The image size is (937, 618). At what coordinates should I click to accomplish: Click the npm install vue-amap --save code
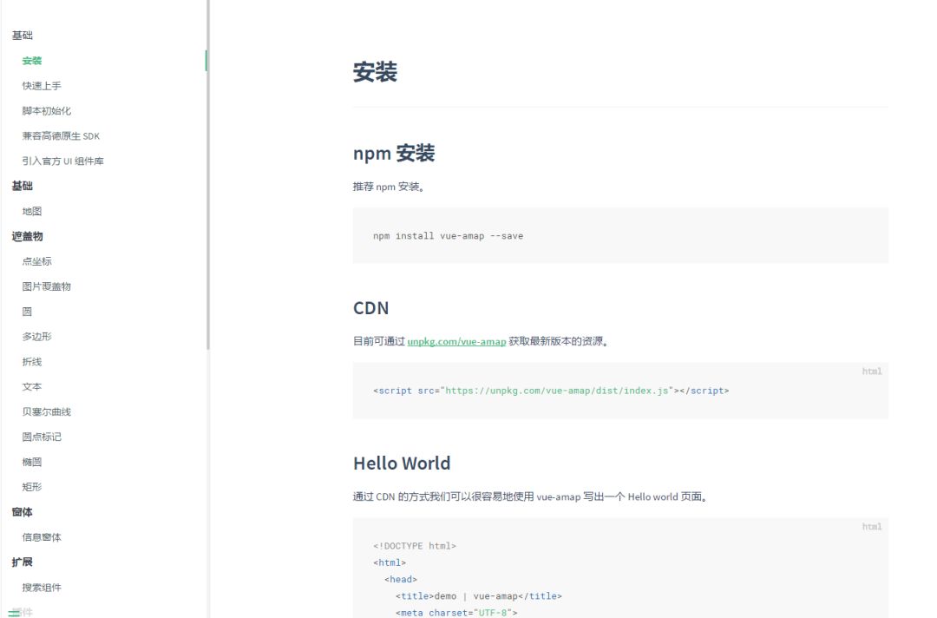click(x=449, y=236)
